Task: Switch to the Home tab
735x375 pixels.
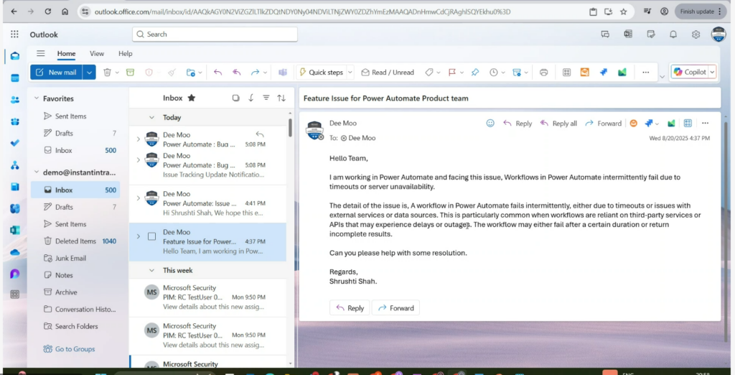Action: (66, 53)
